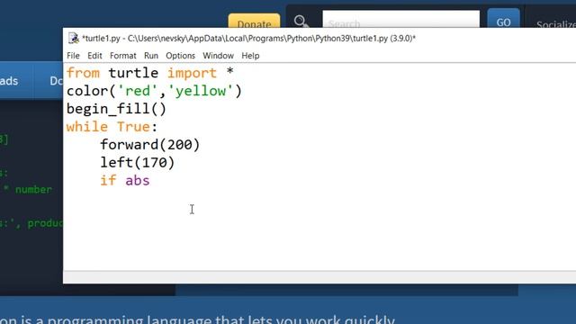Image resolution: width=576 pixels, height=324 pixels.
Task: Click the IDLE status bar at window bottom
Action: click(x=319, y=277)
